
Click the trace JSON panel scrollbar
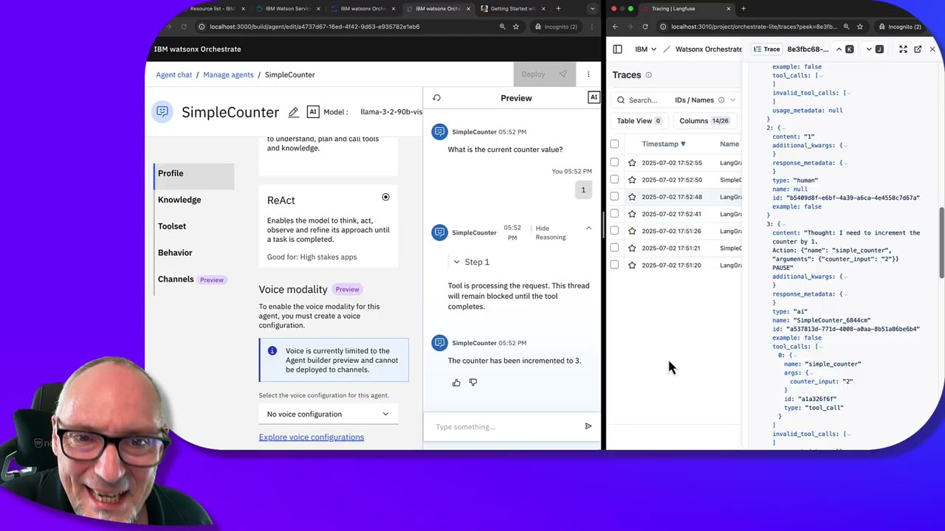click(x=941, y=243)
